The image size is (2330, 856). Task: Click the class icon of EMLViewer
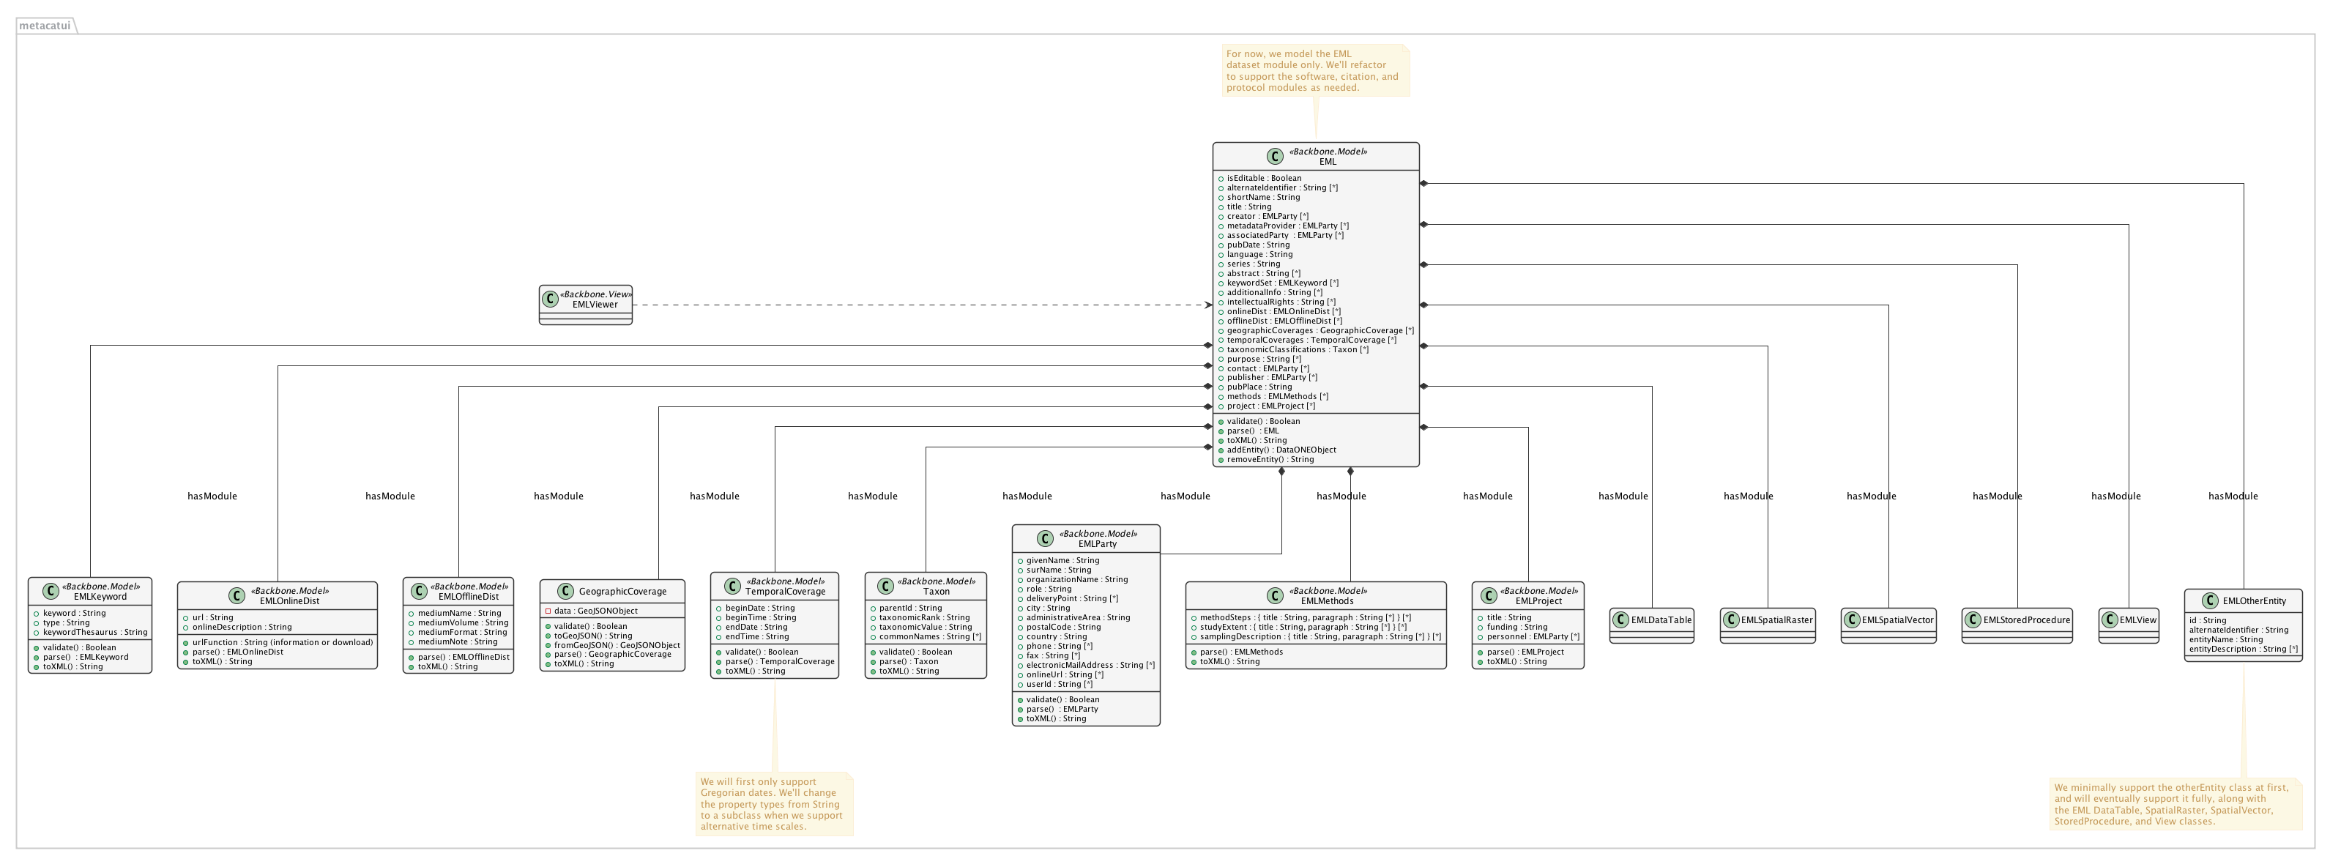pyautogui.click(x=550, y=299)
